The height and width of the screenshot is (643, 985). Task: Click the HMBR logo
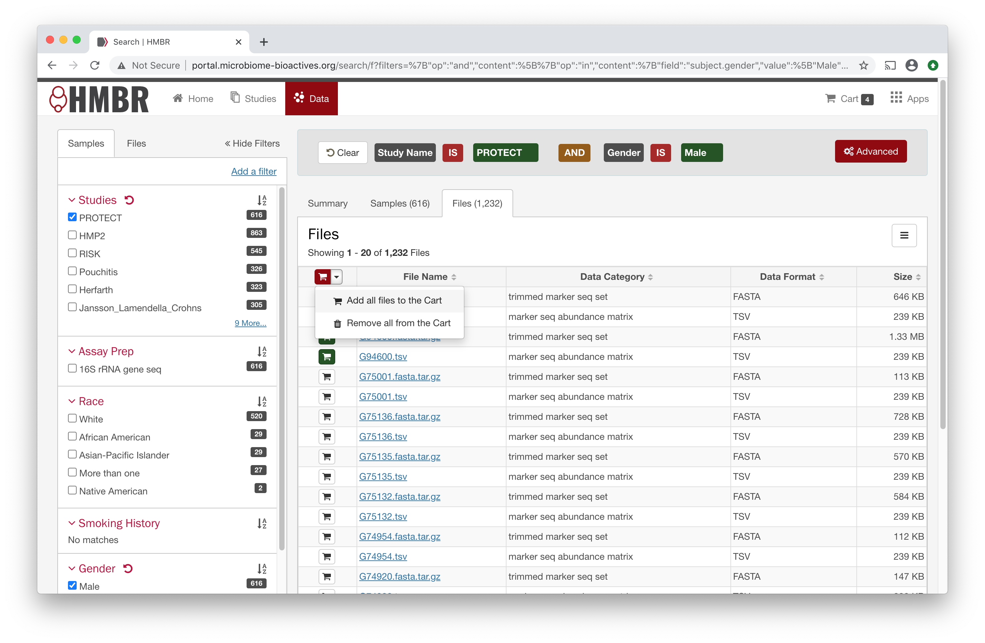click(99, 99)
